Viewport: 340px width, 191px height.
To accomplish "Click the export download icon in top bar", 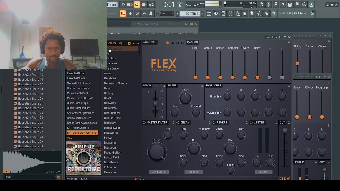I will pyautogui.click(x=311, y=5).
